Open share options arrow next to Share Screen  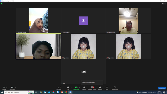click(x=80, y=87)
